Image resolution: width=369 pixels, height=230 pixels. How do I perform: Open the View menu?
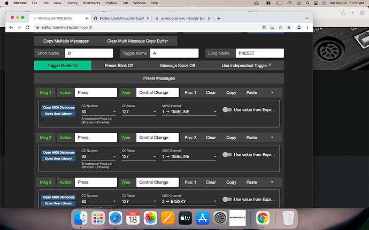[x=57, y=3]
